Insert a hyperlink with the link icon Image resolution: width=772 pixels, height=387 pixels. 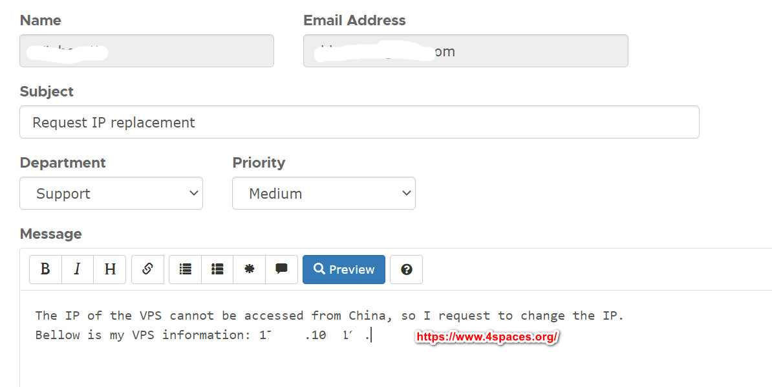point(147,269)
